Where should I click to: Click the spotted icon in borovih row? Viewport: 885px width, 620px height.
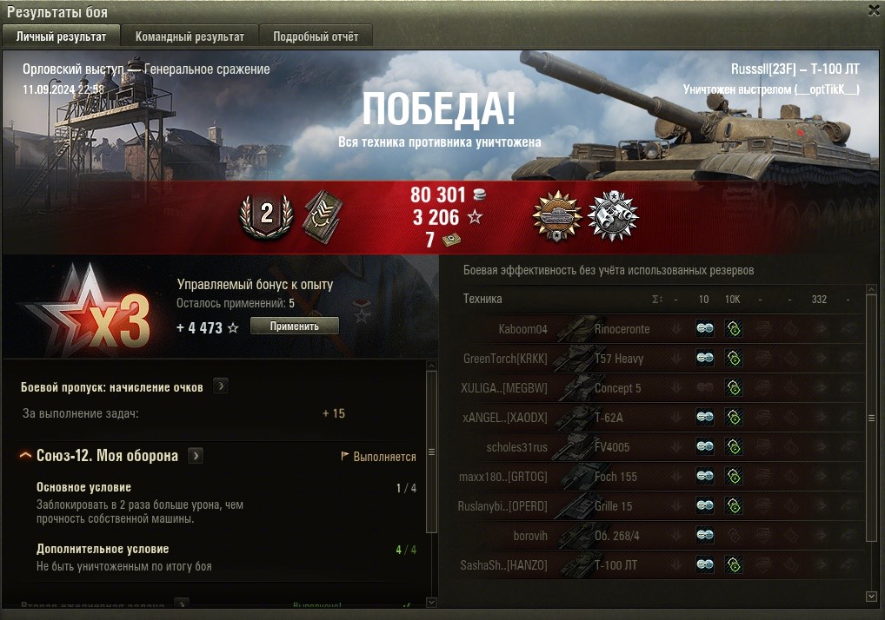(x=705, y=535)
